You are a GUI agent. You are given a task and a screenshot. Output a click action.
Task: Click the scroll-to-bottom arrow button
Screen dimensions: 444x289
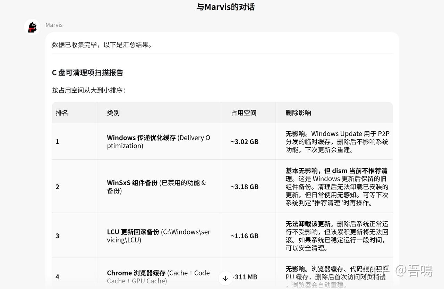[x=225, y=278]
